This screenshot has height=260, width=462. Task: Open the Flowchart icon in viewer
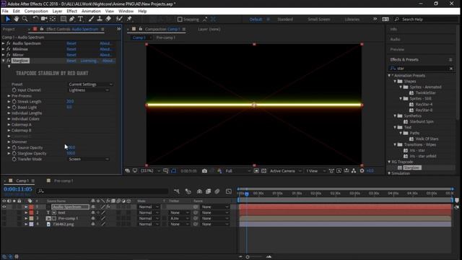[x=354, y=171]
